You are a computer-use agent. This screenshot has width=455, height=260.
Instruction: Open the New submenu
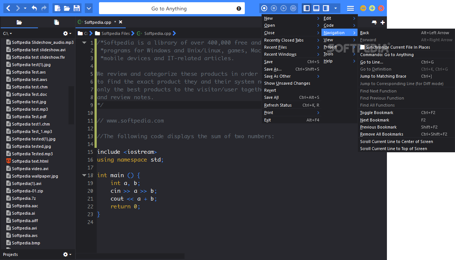pyautogui.click(x=291, y=18)
